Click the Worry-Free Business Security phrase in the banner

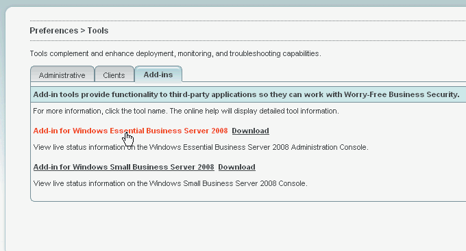402,94
